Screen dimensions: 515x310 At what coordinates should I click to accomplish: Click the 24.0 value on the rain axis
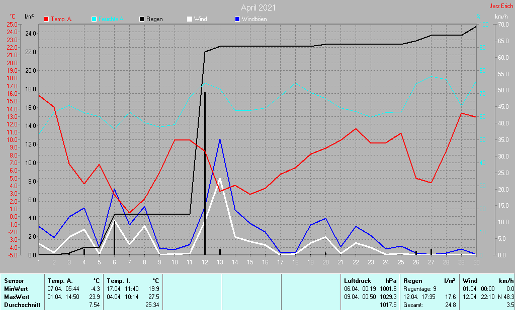coord(30,34)
